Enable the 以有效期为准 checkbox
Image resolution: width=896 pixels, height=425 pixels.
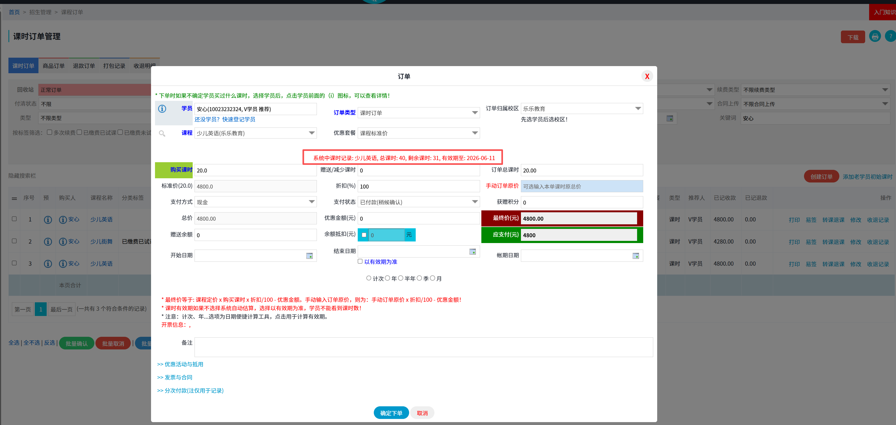(360, 261)
